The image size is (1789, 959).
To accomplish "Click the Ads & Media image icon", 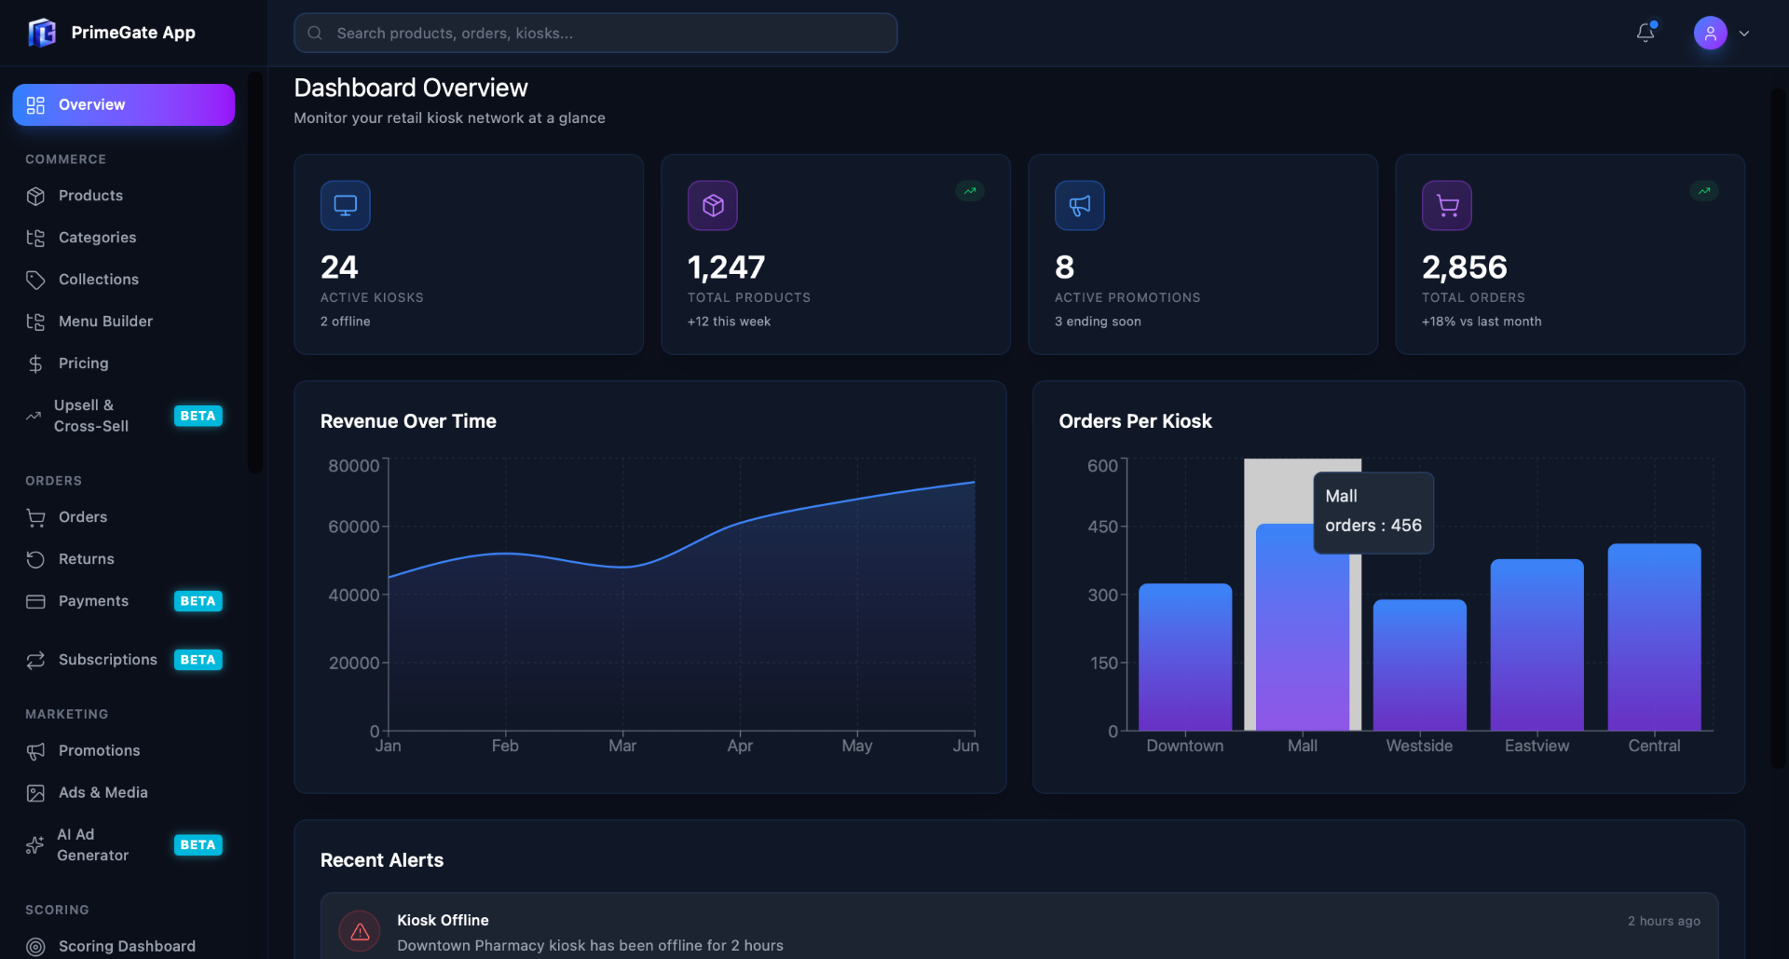I will (x=35, y=793).
